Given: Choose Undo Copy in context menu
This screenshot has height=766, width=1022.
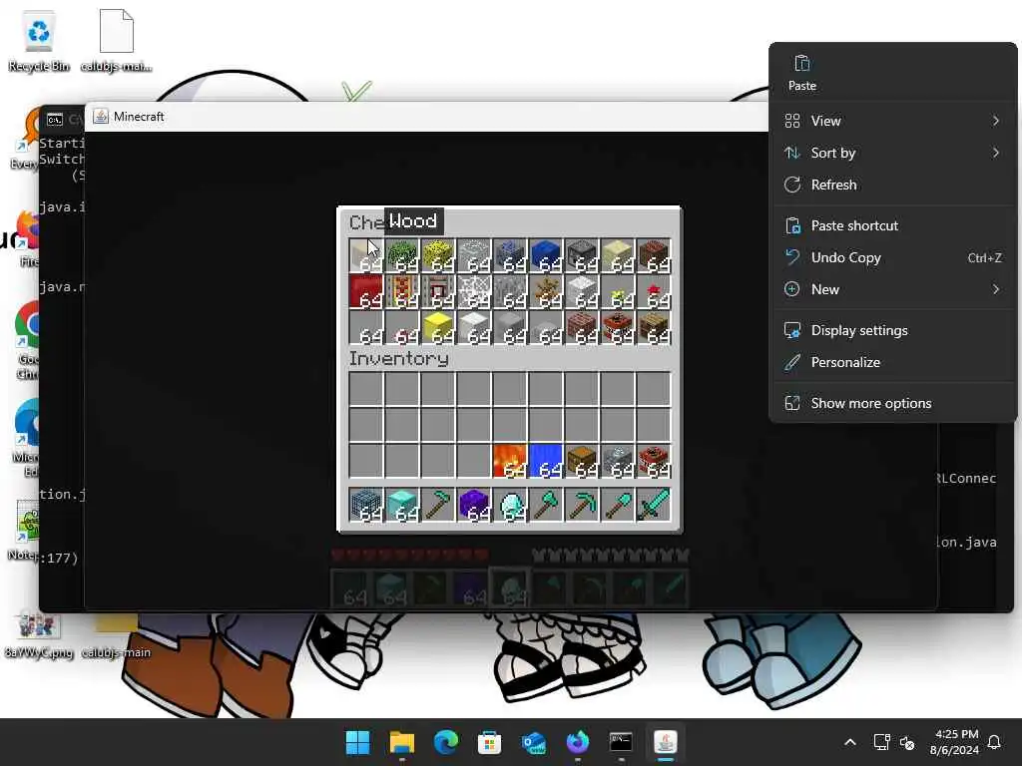Looking at the screenshot, I should (892, 257).
